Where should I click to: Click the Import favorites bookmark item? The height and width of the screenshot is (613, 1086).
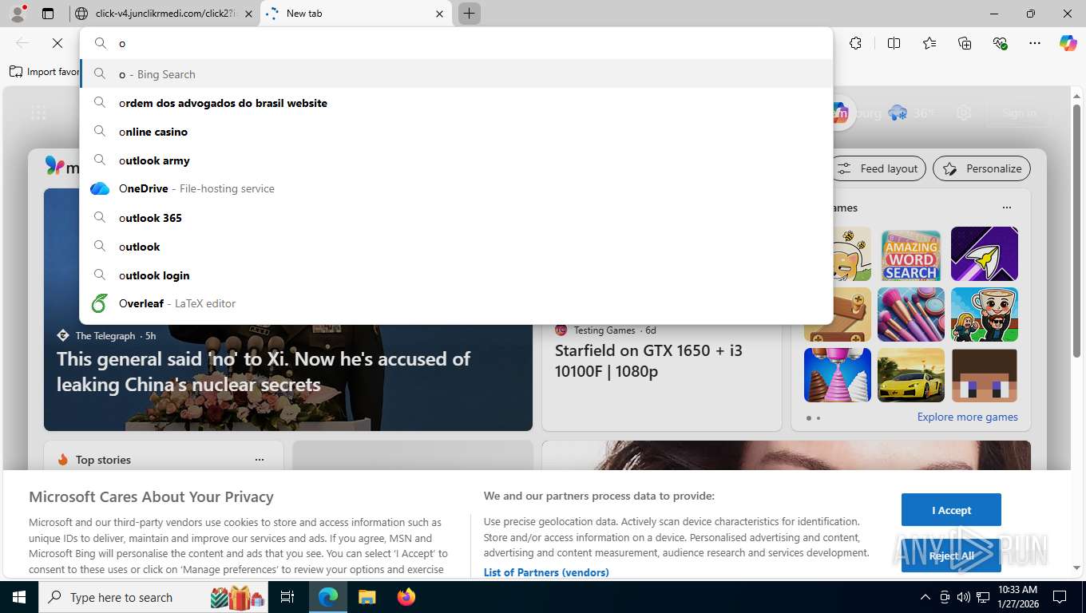pyautogui.click(x=45, y=72)
